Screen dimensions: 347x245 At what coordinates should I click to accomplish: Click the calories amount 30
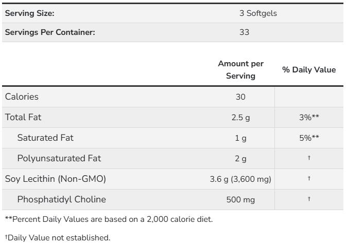point(240,97)
